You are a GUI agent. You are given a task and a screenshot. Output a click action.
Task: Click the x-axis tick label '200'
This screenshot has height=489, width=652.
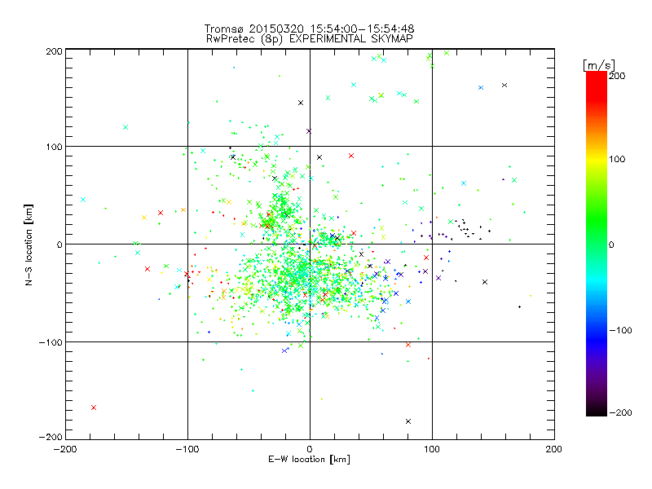pos(554,450)
